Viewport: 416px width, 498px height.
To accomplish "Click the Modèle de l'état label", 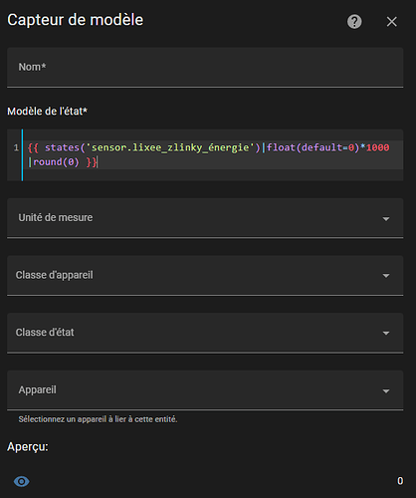I will [47, 112].
